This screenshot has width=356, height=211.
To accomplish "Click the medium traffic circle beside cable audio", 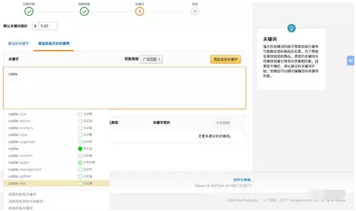I will pos(80,162).
